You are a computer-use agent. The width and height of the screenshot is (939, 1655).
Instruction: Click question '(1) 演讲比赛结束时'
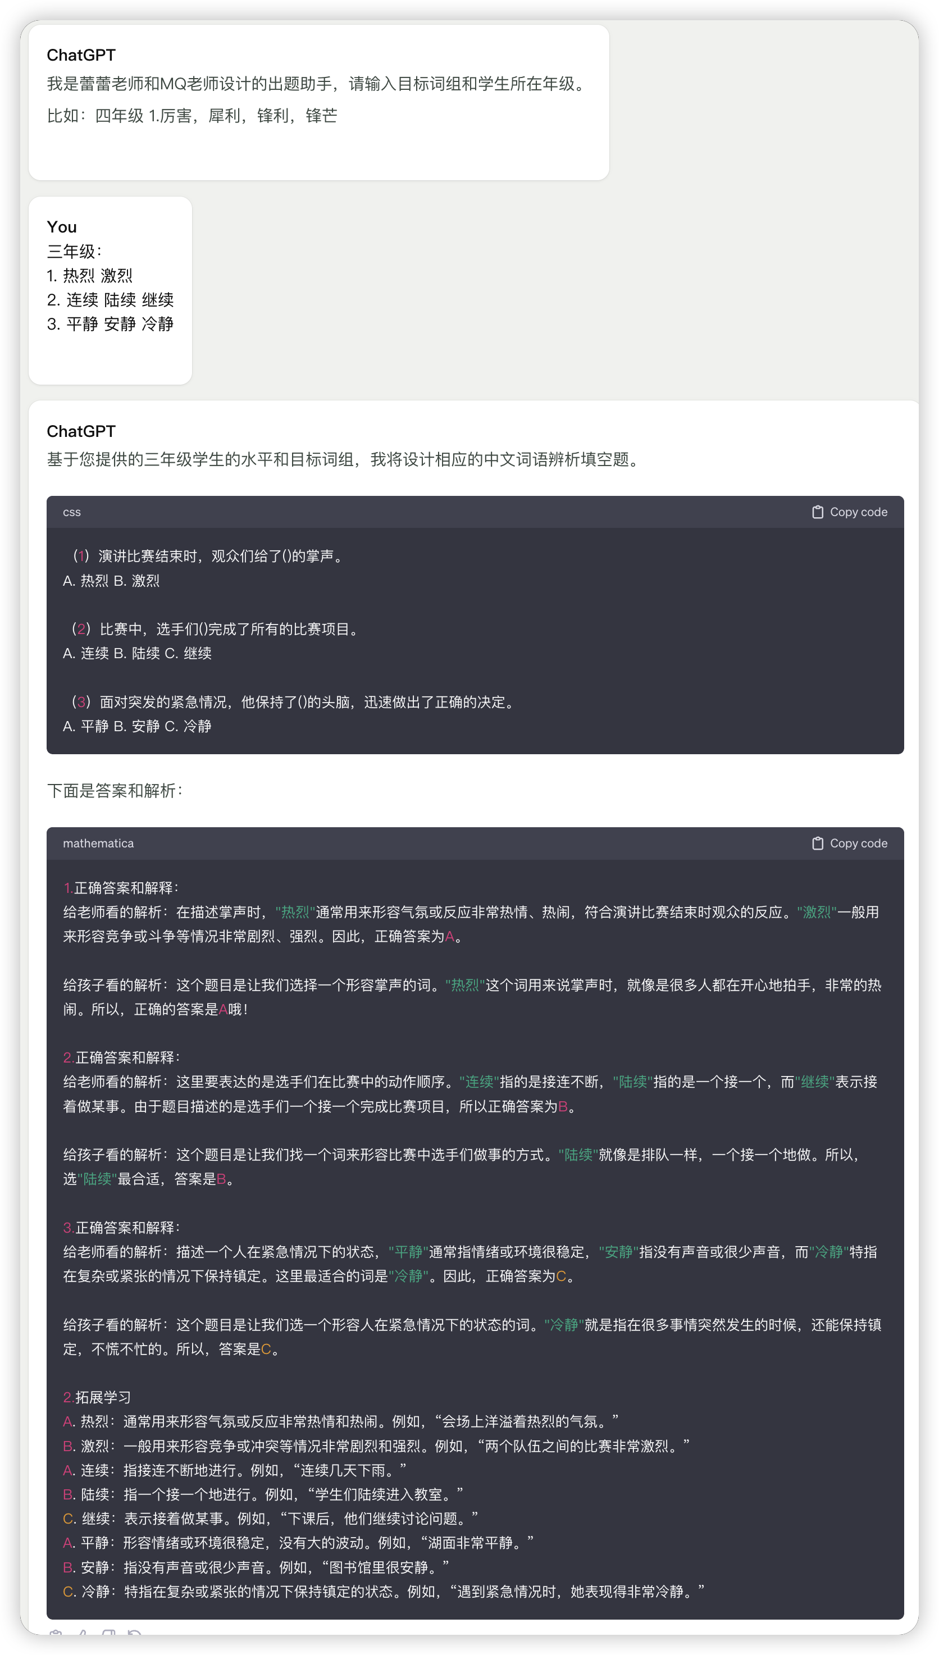(x=208, y=556)
